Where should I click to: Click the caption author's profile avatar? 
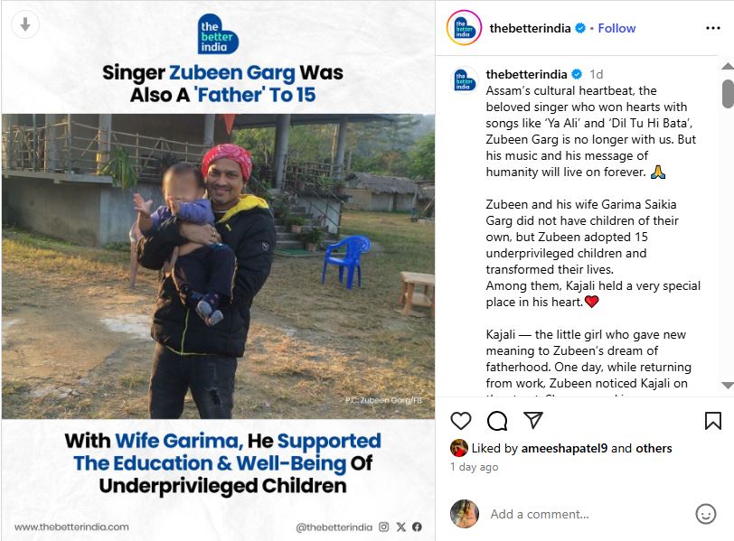[465, 79]
